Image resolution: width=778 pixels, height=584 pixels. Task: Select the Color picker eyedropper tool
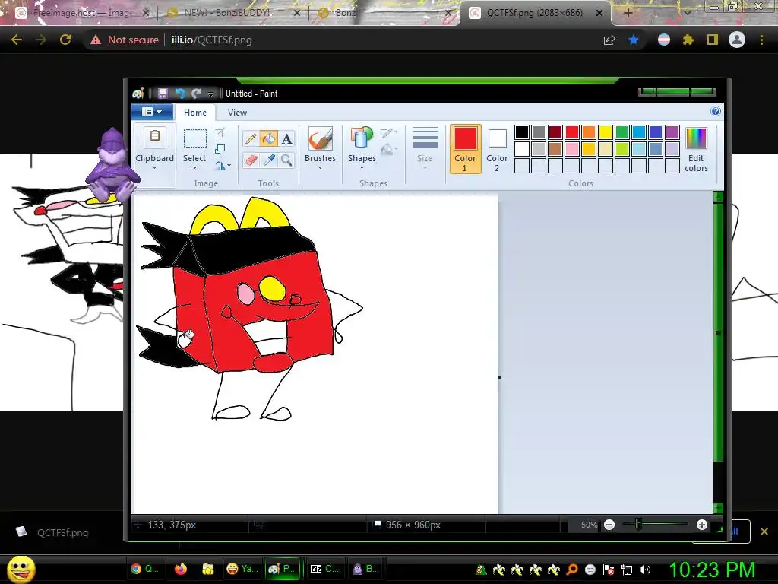pos(269,160)
